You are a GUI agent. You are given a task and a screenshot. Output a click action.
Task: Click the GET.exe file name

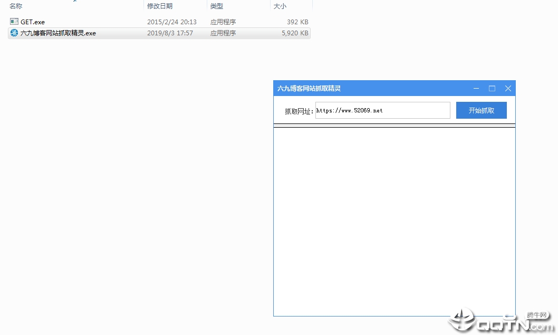33,22
